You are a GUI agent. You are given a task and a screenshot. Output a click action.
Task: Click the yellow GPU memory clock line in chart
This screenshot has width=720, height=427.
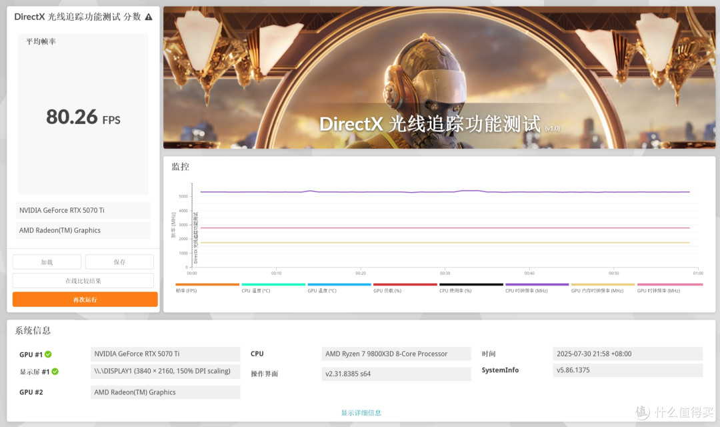click(445, 243)
